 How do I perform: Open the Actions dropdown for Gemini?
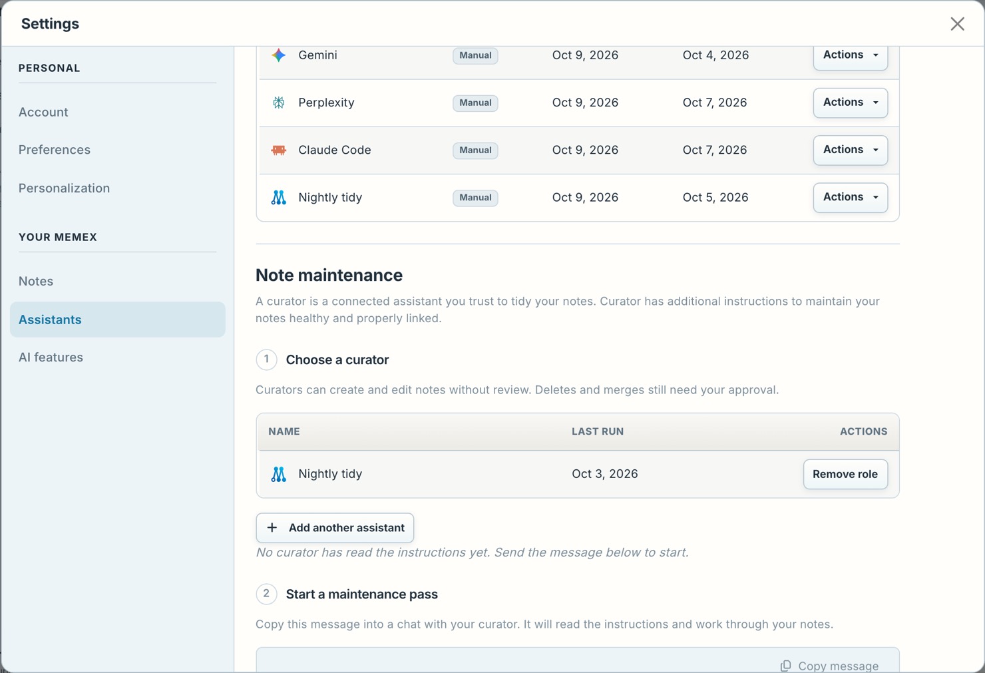[x=851, y=56]
